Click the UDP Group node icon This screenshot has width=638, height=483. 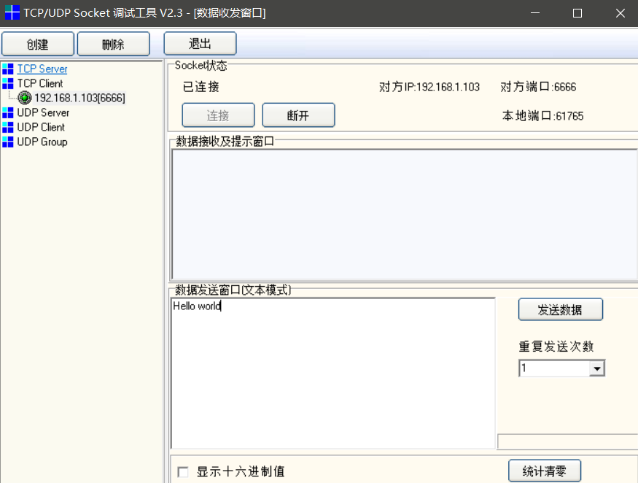(x=9, y=142)
